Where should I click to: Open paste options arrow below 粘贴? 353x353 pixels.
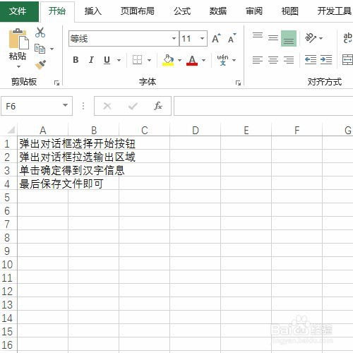click(x=18, y=66)
